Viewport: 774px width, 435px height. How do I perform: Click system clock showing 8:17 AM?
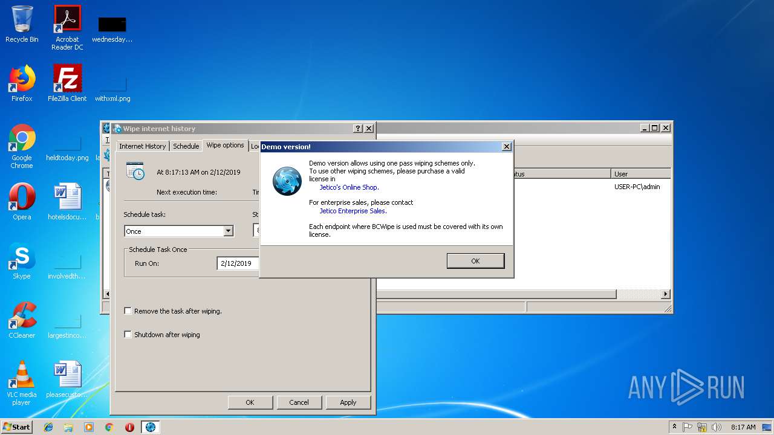743,427
